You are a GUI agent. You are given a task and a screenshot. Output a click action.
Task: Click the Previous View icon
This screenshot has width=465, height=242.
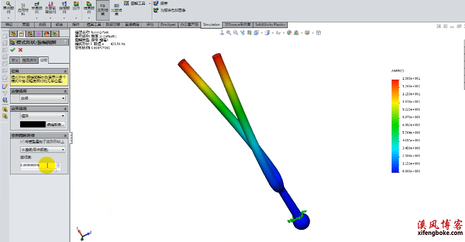[242, 33]
